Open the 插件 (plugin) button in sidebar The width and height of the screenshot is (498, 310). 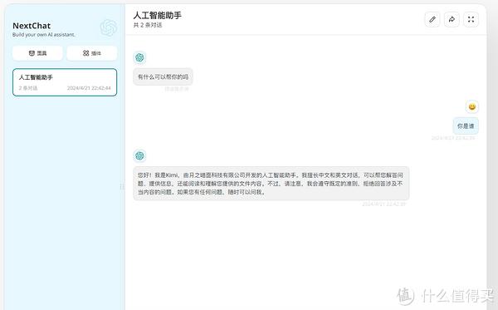tap(92, 53)
